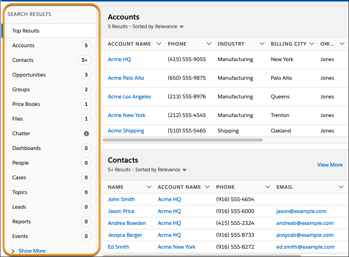Screen dimensions: 349x257
Task: Expand Show More in search sidebar
Action: 32,251
